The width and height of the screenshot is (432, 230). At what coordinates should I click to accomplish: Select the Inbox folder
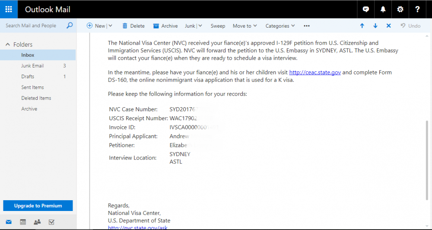(x=38, y=55)
